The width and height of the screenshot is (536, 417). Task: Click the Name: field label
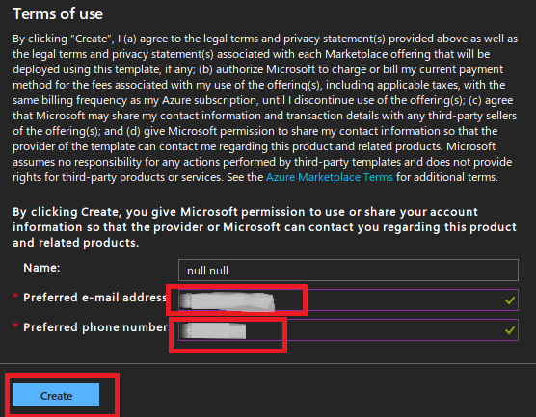41,268
